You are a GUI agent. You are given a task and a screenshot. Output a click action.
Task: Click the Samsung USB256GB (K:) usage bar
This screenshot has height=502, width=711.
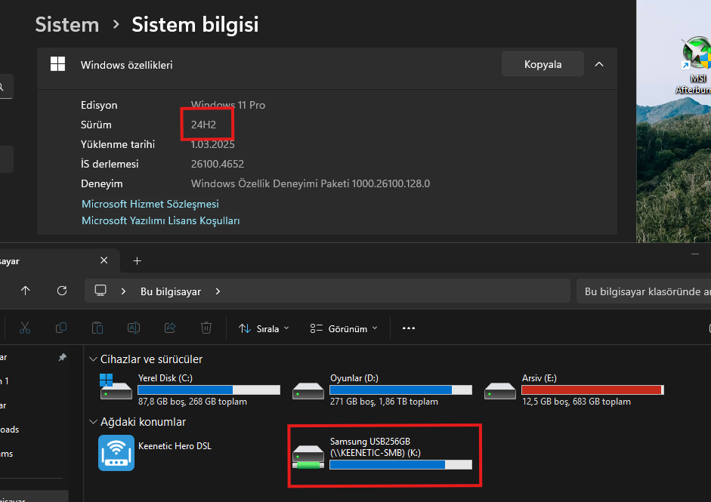click(x=401, y=464)
